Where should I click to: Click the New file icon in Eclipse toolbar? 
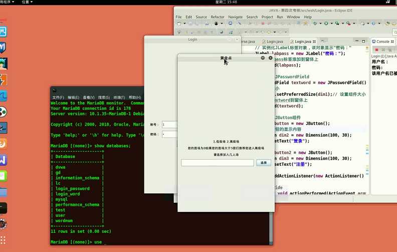point(179,23)
